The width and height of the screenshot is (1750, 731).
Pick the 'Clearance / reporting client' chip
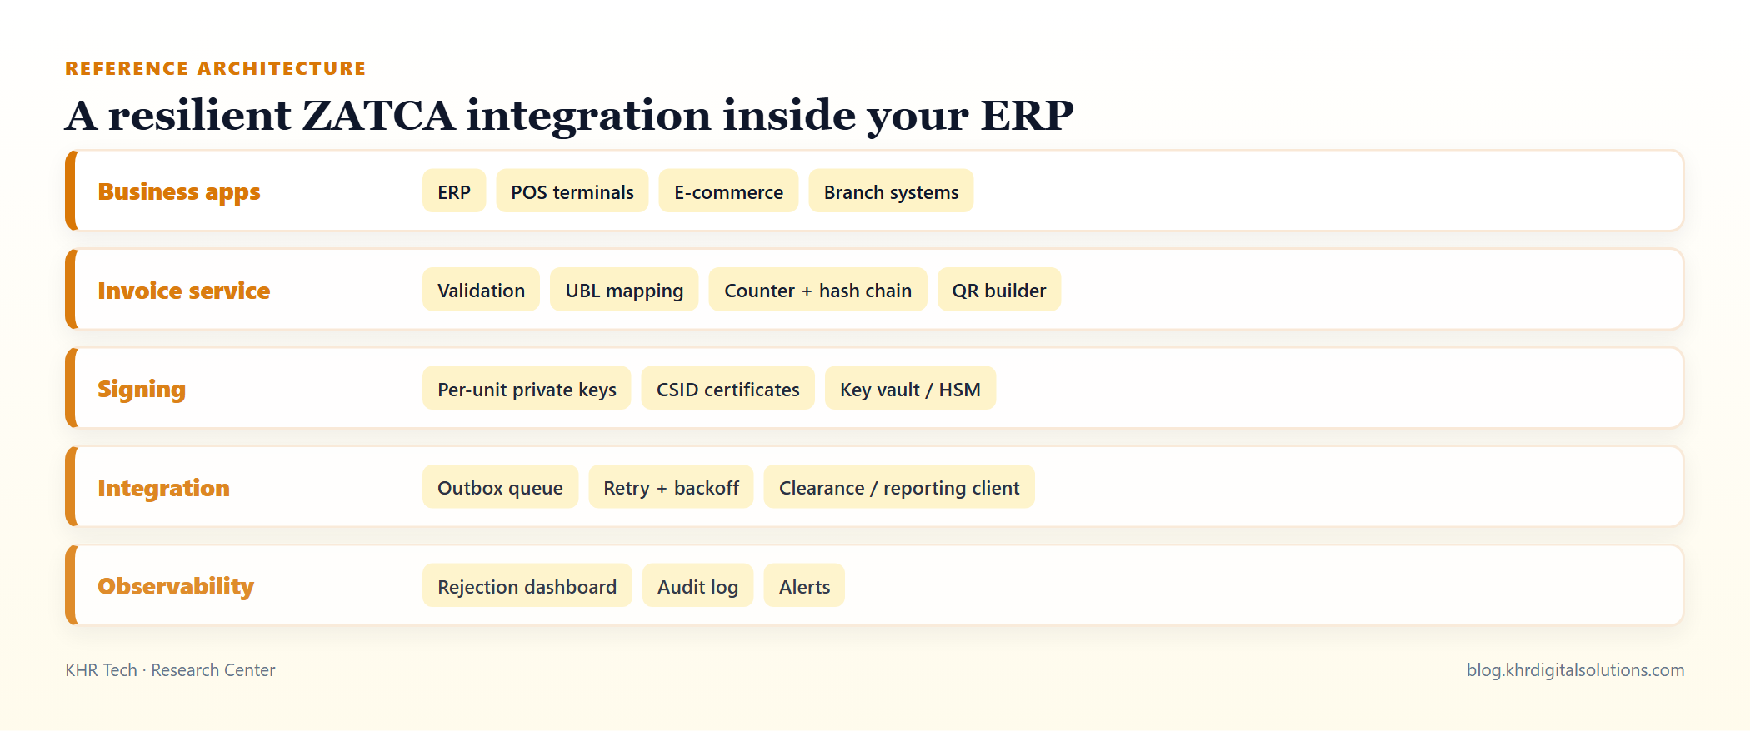tap(899, 487)
